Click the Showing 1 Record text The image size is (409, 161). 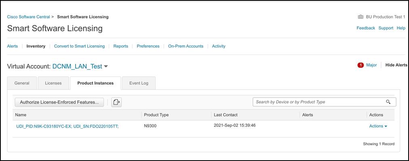(x=379, y=144)
